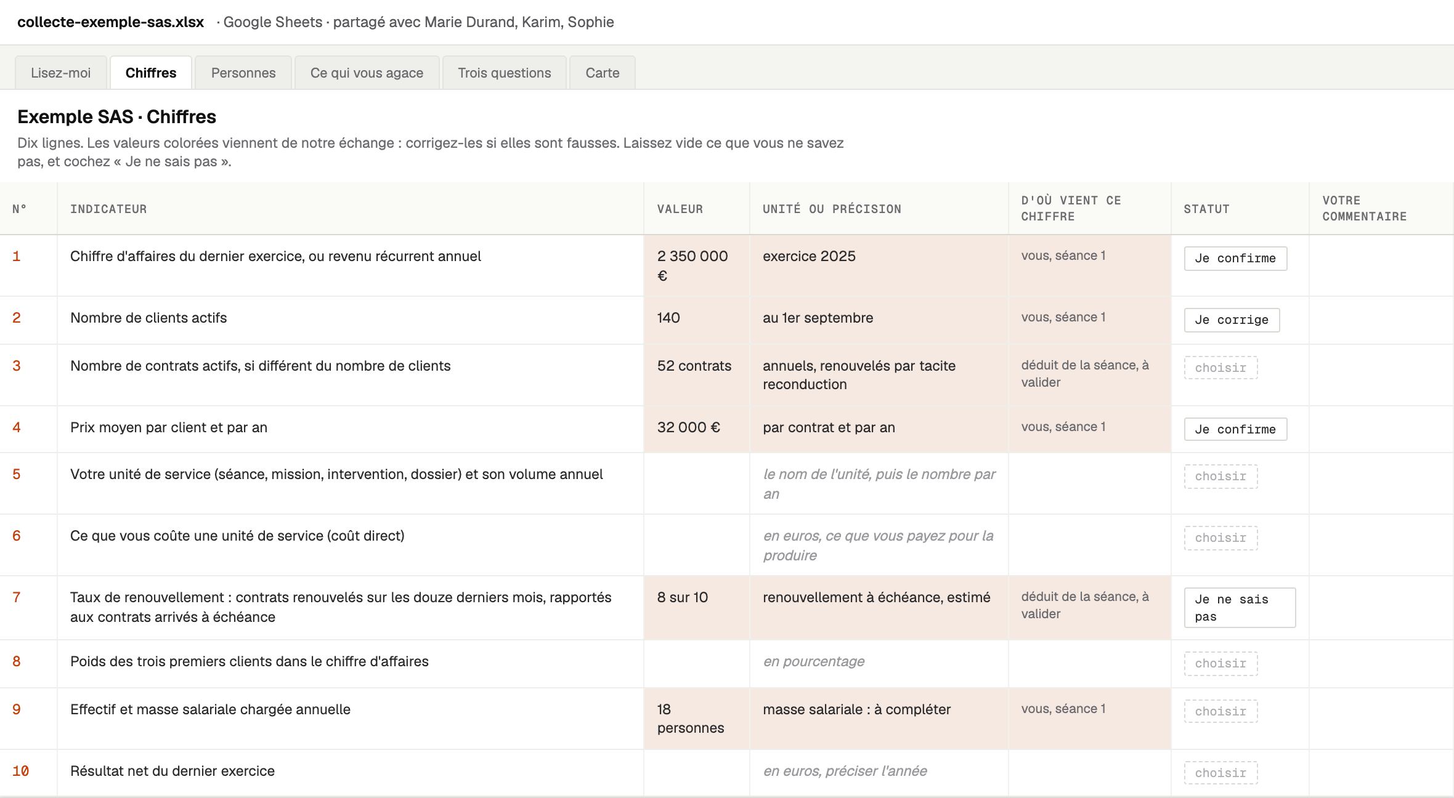The height and width of the screenshot is (798, 1454).
Task: Choose status for coût direct row
Action: coord(1220,538)
